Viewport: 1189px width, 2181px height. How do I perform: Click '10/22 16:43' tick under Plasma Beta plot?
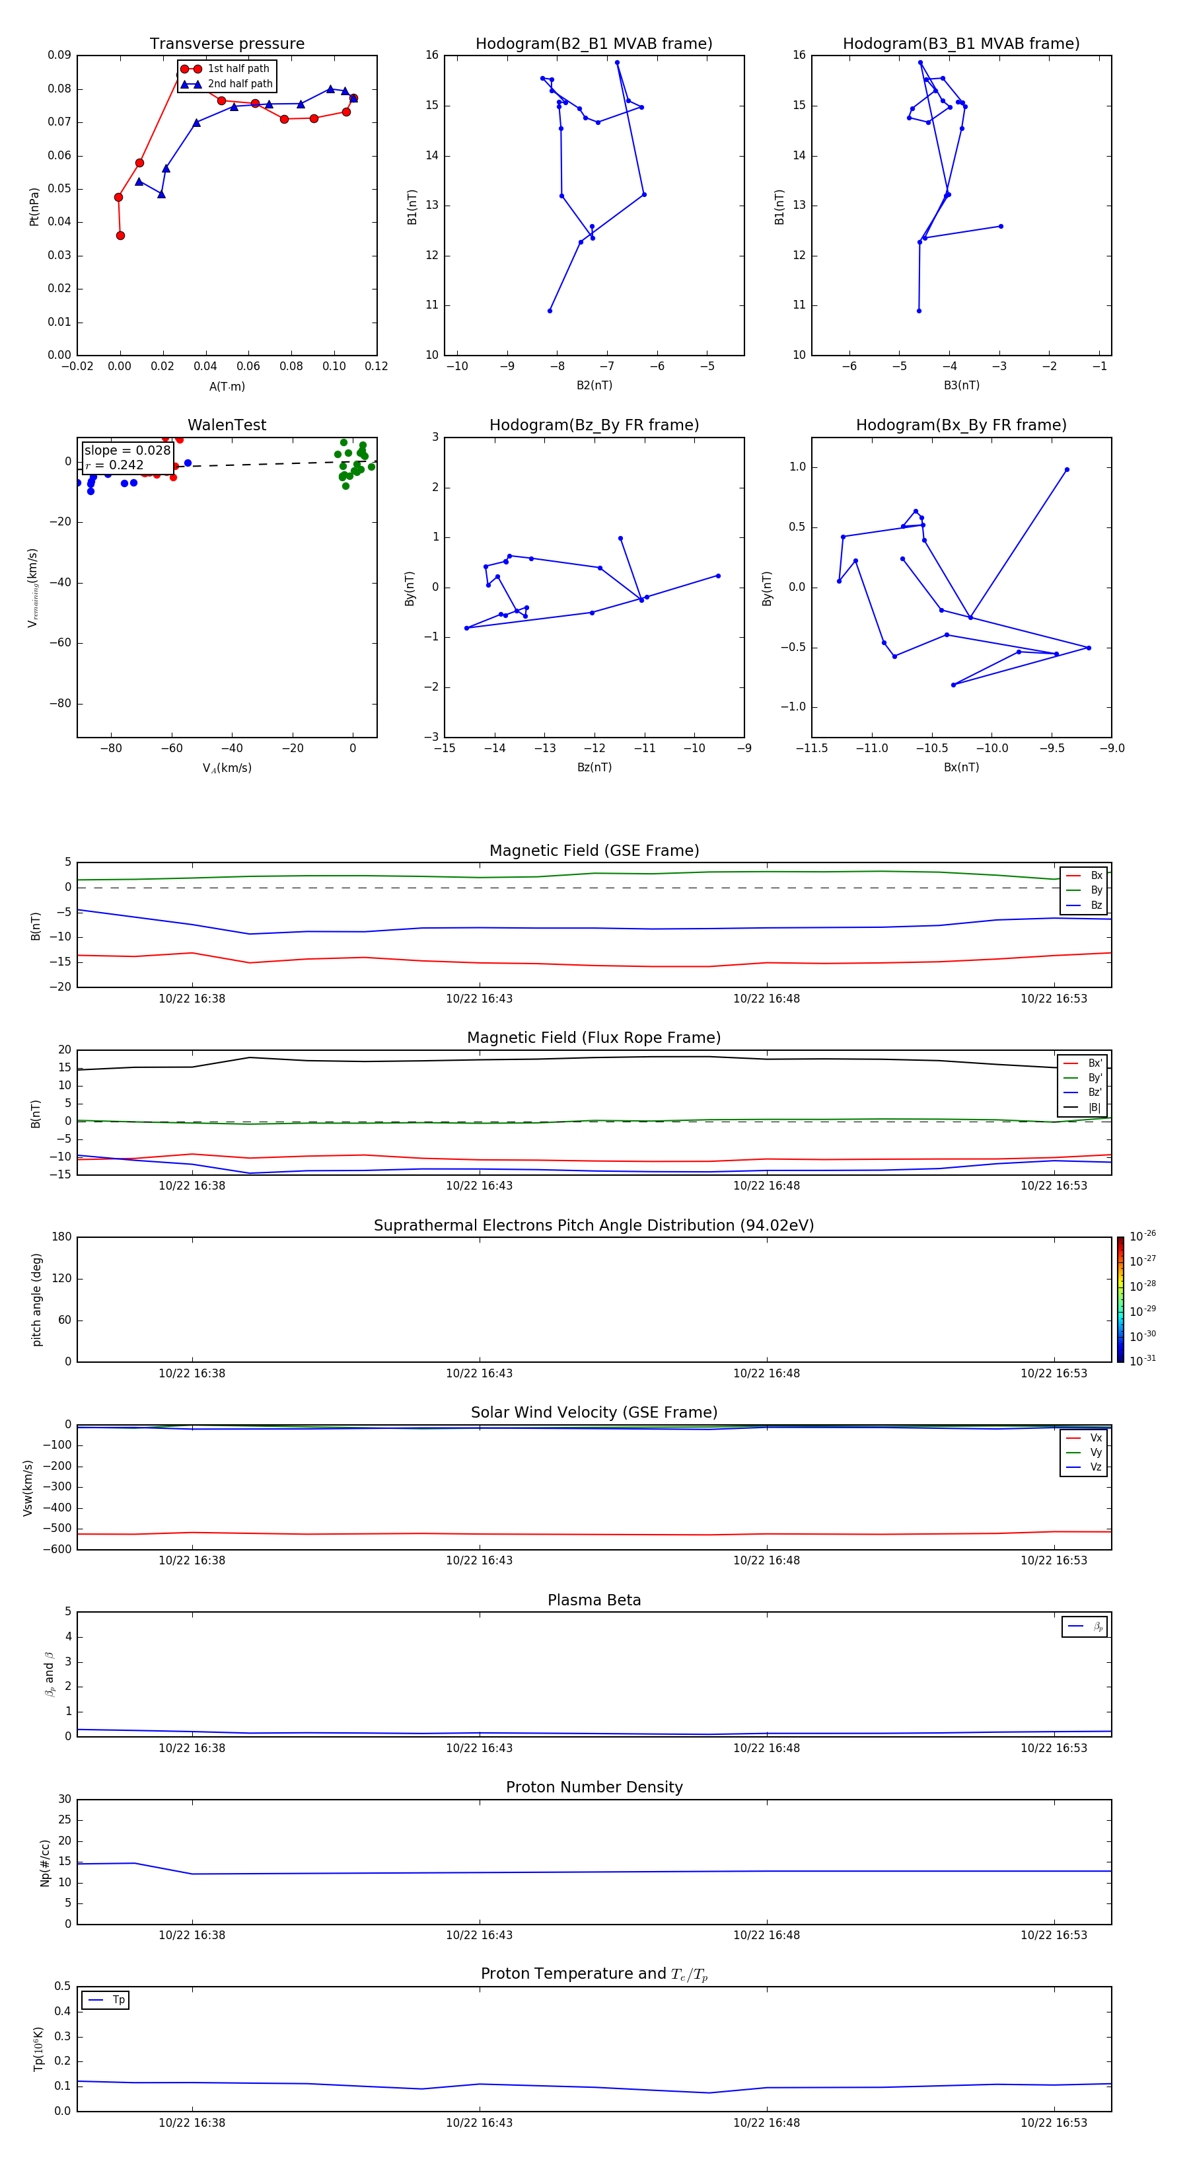pos(479,1748)
